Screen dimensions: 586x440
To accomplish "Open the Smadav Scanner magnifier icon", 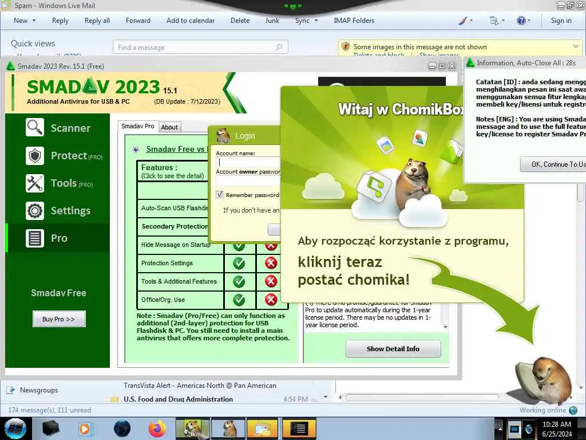I will 35,128.
